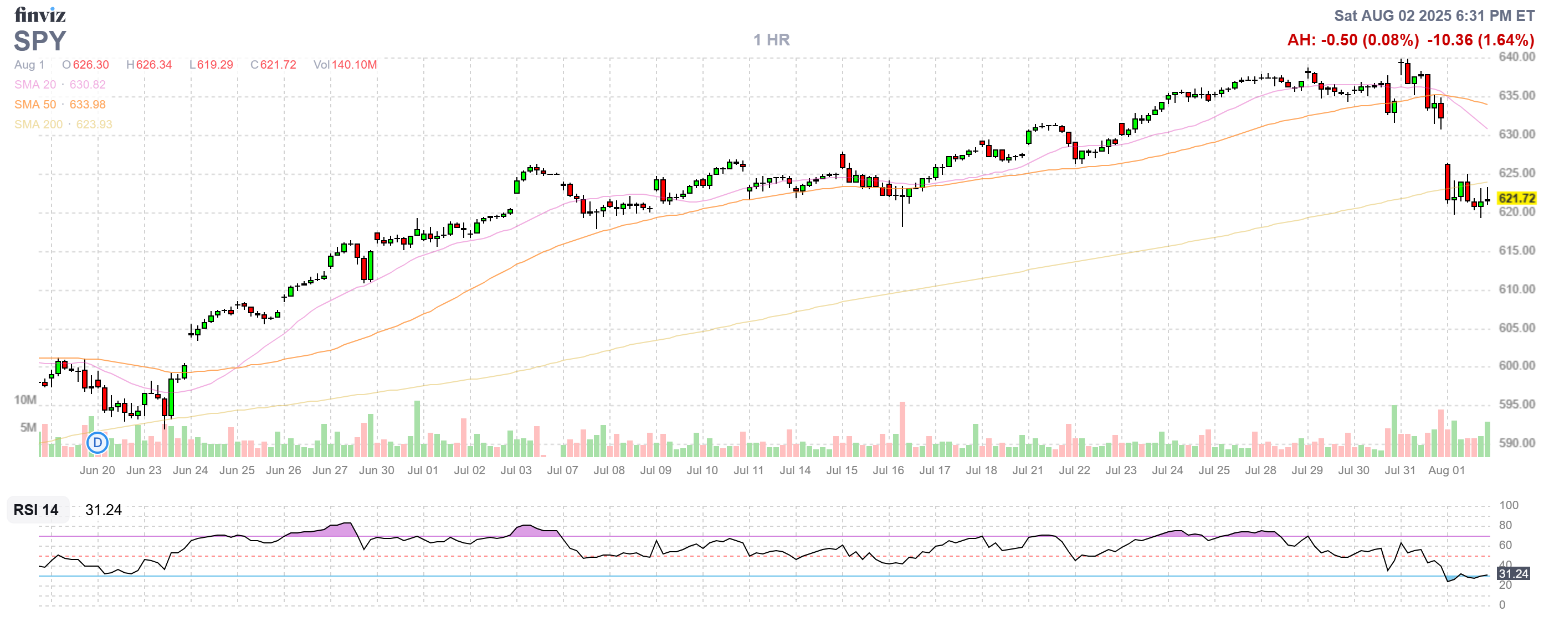The height and width of the screenshot is (622, 1549).
Task: Click the Vol 140.10M volume readout
Action: tap(345, 65)
